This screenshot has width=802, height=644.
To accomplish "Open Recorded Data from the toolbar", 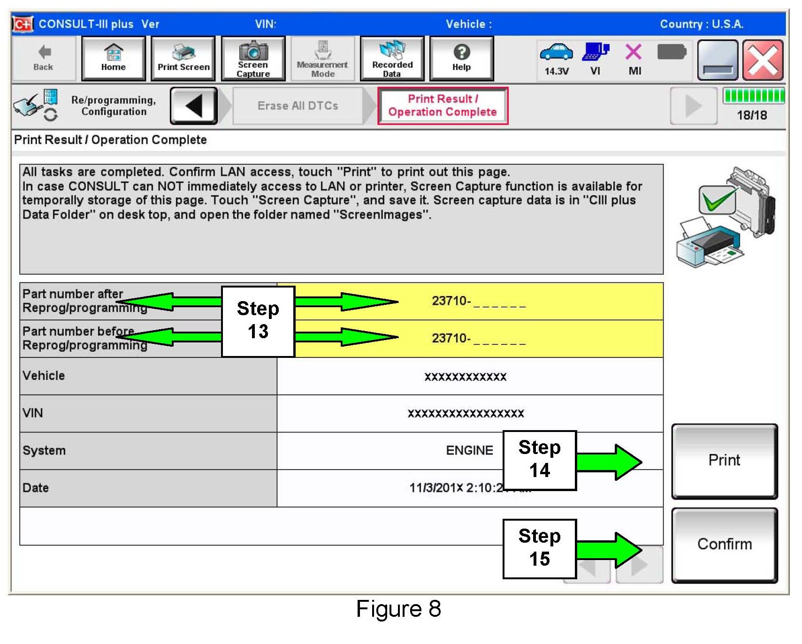I will 392,59.
